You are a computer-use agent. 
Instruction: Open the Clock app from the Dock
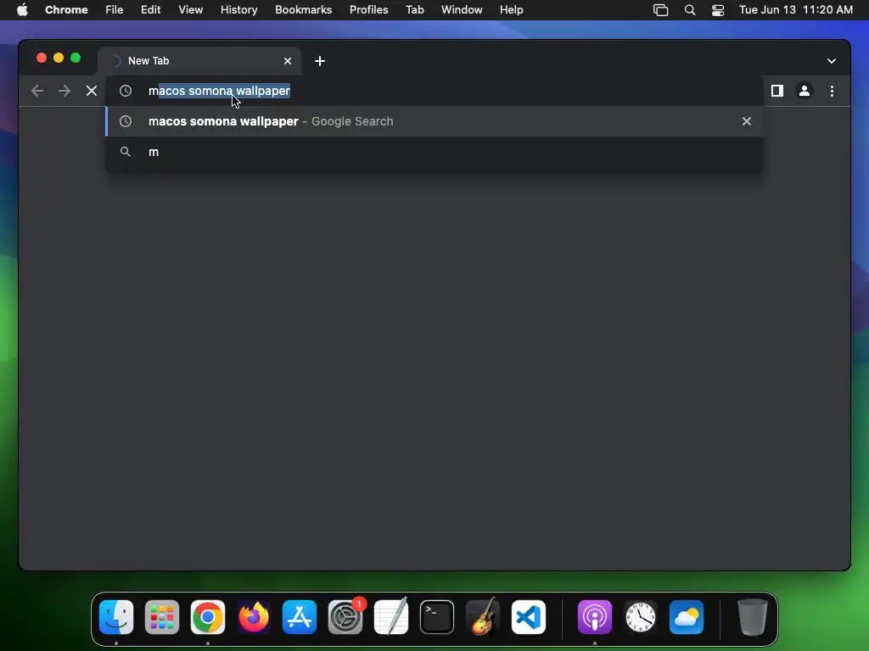641,617
